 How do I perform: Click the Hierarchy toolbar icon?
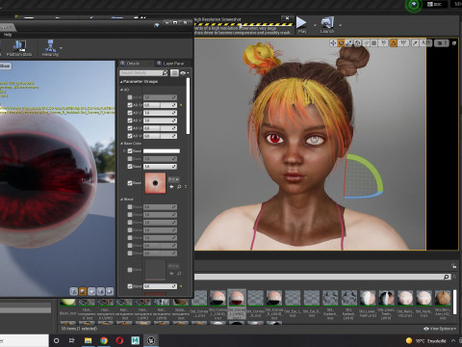[x=50, y=48]
